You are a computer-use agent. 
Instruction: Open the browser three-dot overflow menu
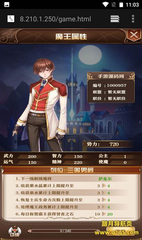[133, 19]
